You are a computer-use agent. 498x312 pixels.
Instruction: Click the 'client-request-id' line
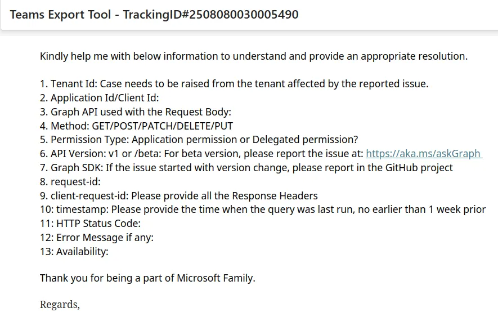[x=178, y=196]
